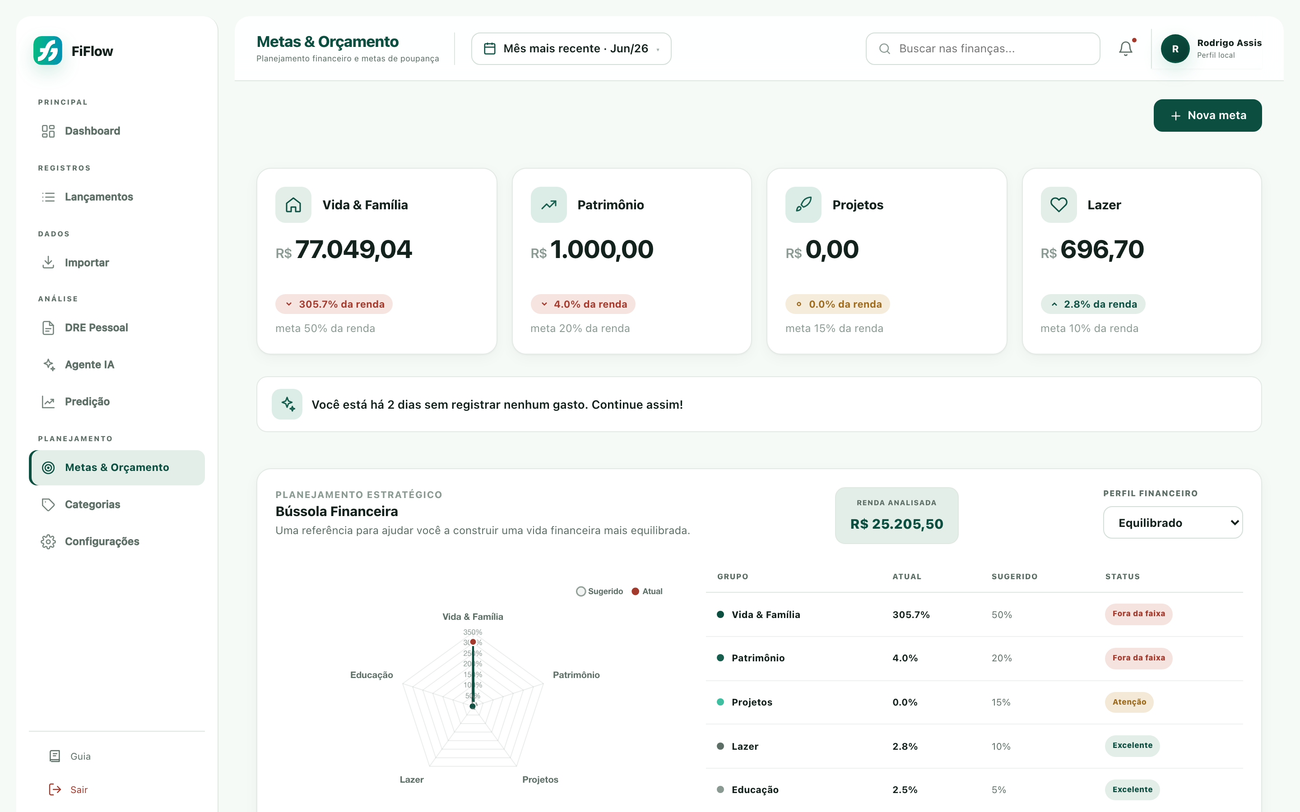Click the Metas & Orçamento target icon
The image size is (1300, 812).
click(48, 468)
